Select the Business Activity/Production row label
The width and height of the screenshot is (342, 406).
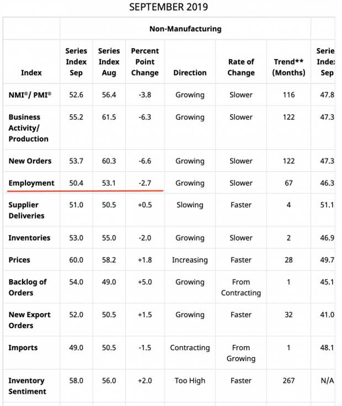(x=29, y=128)
